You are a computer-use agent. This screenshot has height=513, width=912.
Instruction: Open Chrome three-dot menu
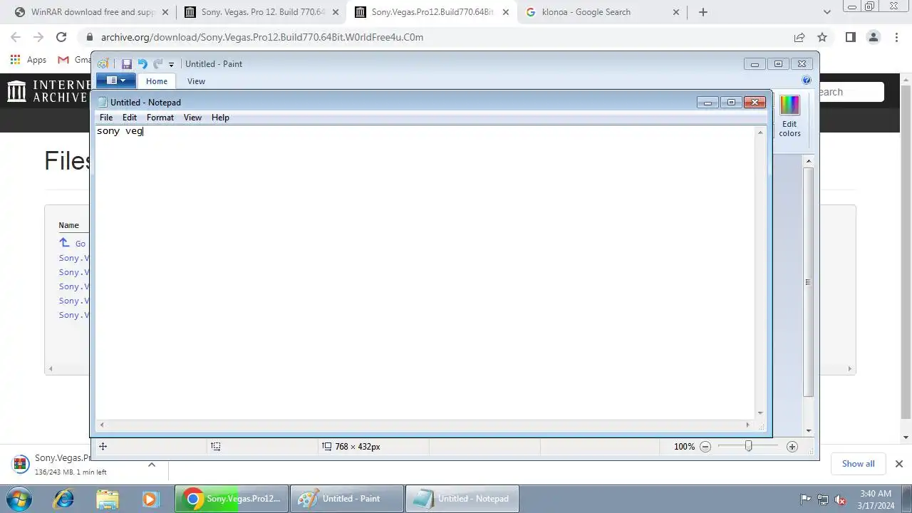(x=896, y=38)
